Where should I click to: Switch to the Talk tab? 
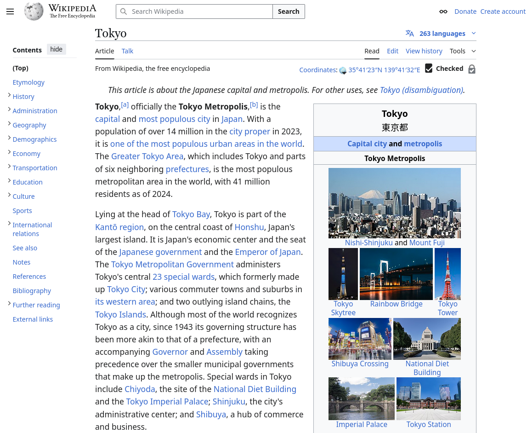pos(127,51)
